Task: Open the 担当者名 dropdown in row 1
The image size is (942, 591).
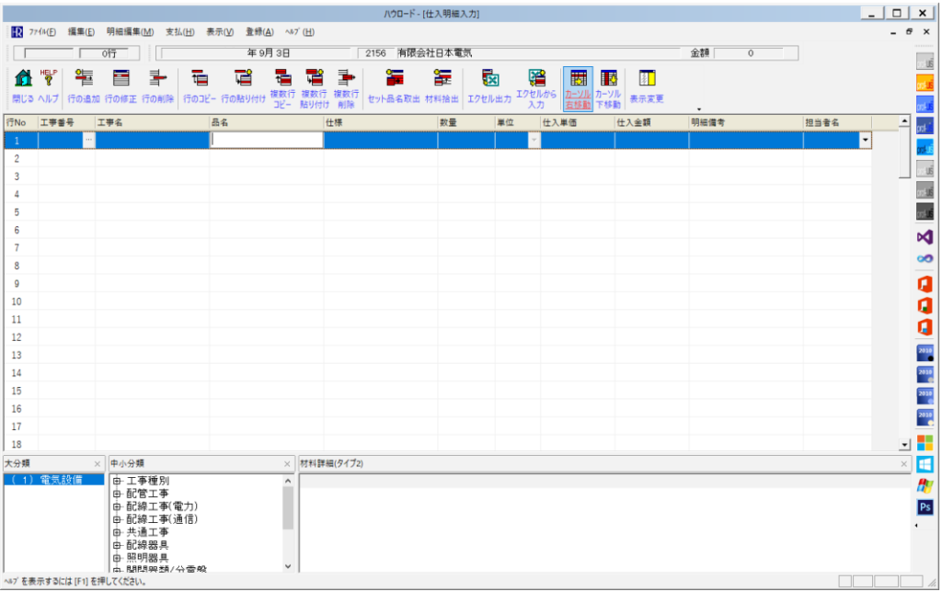Action: (865, 141)
